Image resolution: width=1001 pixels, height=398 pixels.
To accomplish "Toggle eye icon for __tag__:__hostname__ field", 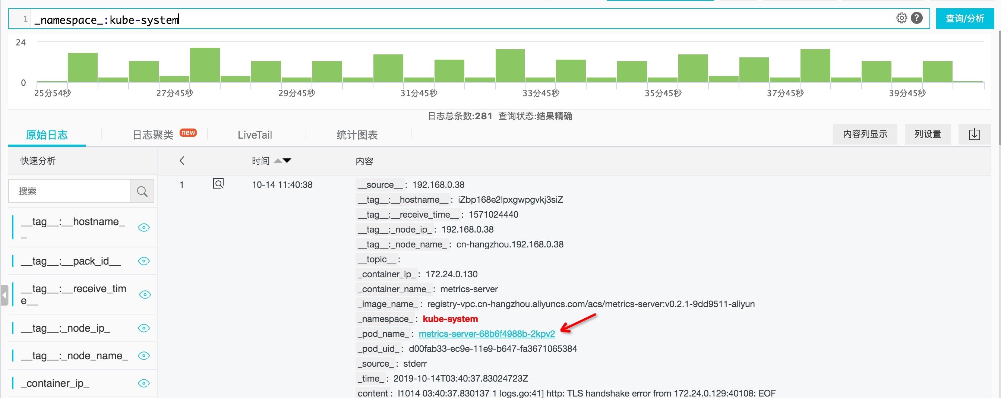I will (144, 227).
